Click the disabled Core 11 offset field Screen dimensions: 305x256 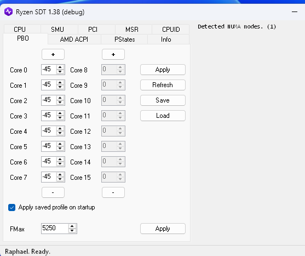pos(113,116)
